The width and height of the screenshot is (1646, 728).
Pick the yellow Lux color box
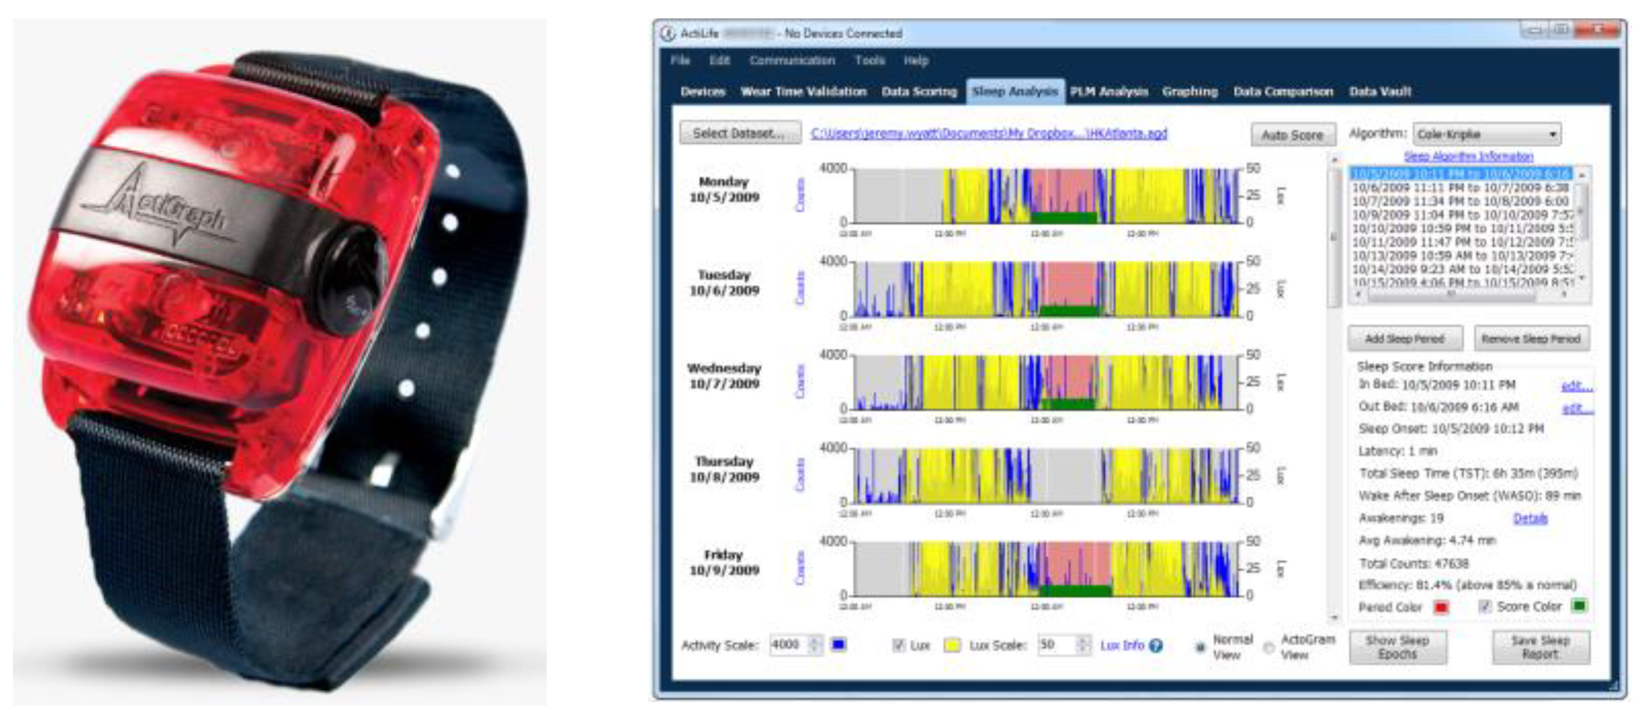tap(952, 646)
